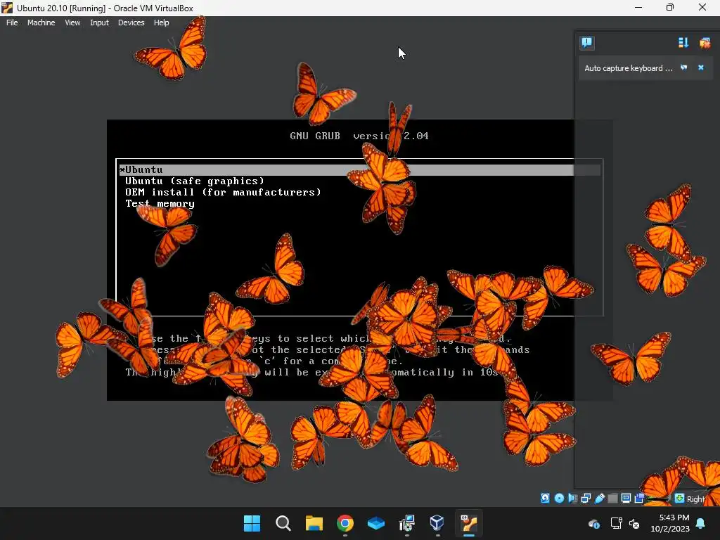
Task: Open the View menu
Action: pyautogui.click(x=72, y=22)
